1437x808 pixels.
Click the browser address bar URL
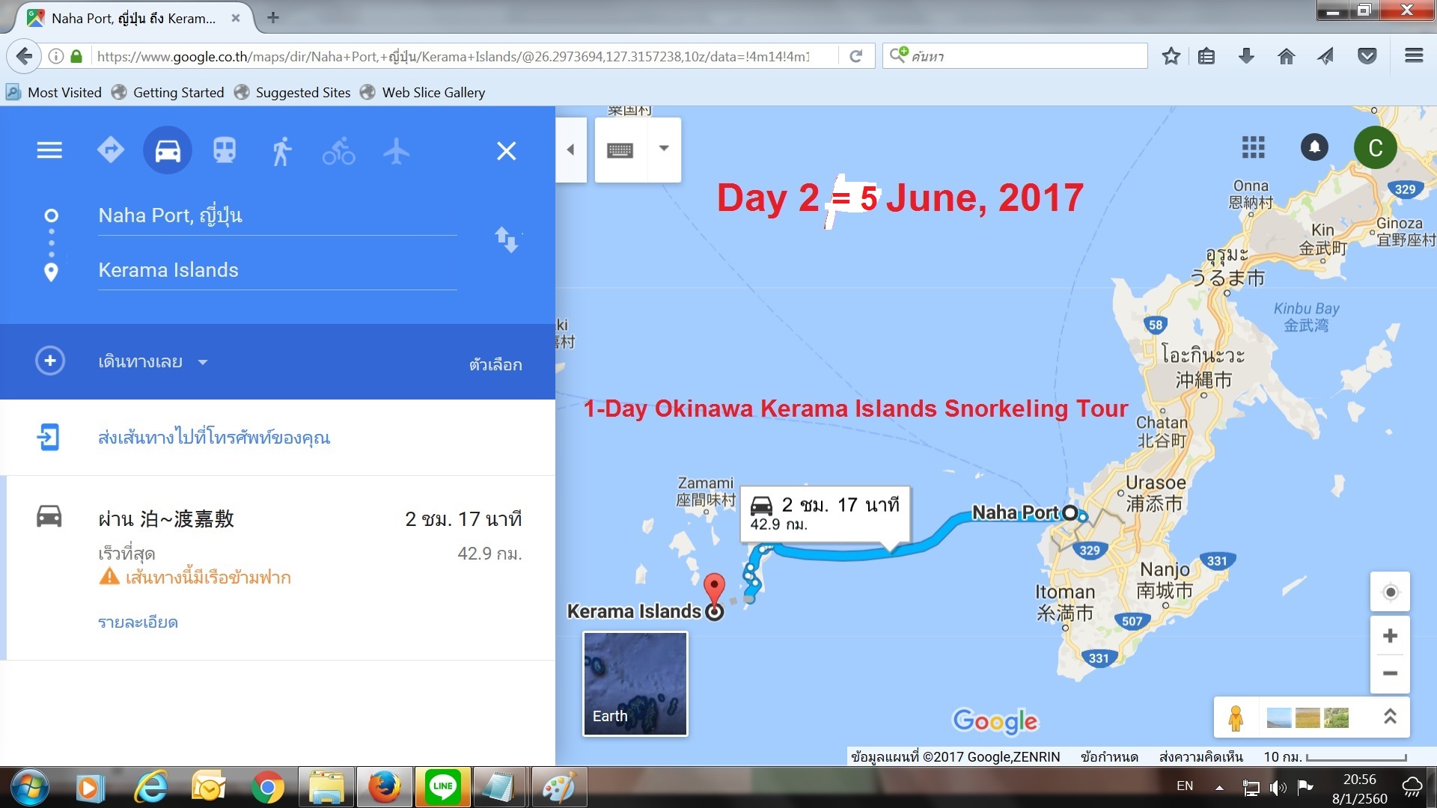pyautogui.click(x=453, y=56)
